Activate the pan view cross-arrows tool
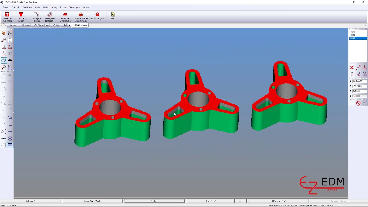Viewport: 368px width, 207px height. (10, 60)
